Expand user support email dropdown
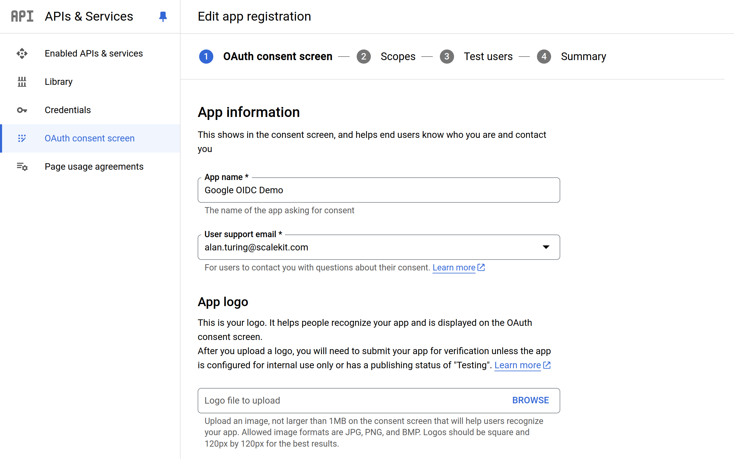Image resolution: width=734 pixels, height=459 pixels. 548,247
